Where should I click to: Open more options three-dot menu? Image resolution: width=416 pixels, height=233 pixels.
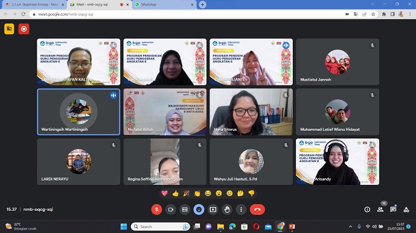coord(241,210)
